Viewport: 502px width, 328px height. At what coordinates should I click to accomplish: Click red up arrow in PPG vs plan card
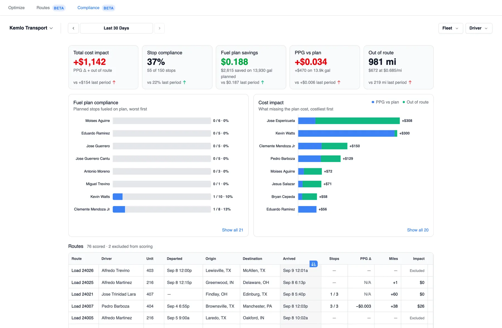339,82
